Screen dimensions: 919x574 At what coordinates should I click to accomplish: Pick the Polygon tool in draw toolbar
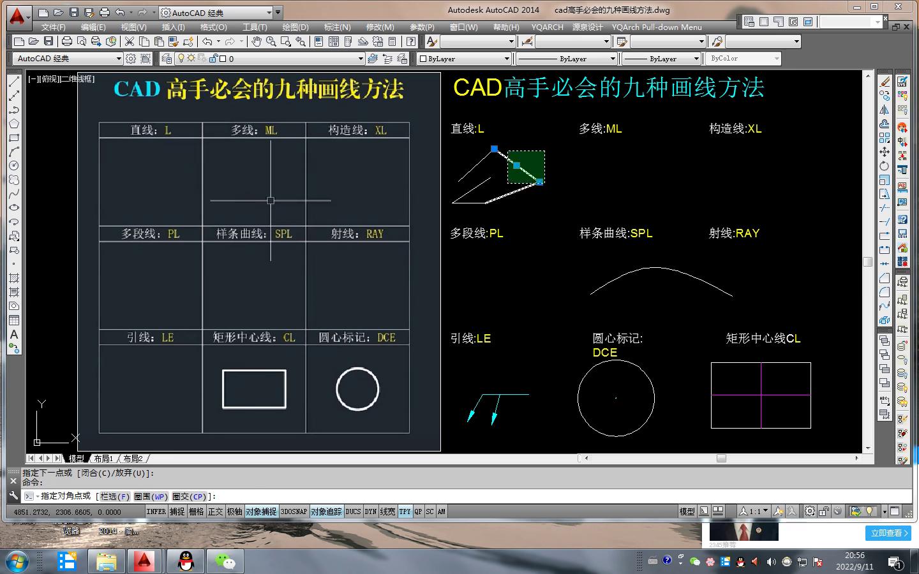point(14,124)
